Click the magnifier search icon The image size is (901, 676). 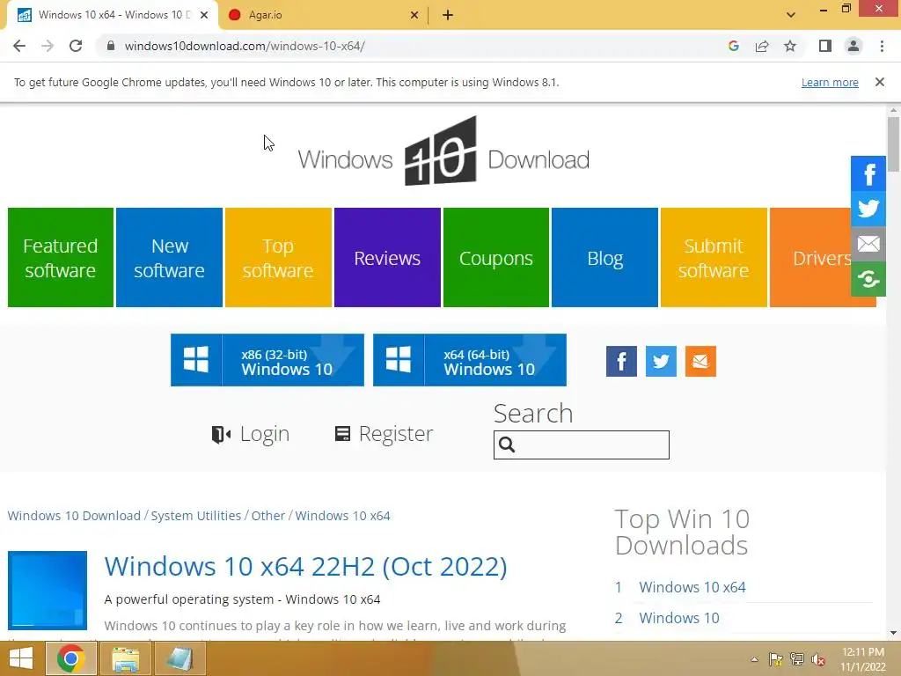[x=507, y=445]
